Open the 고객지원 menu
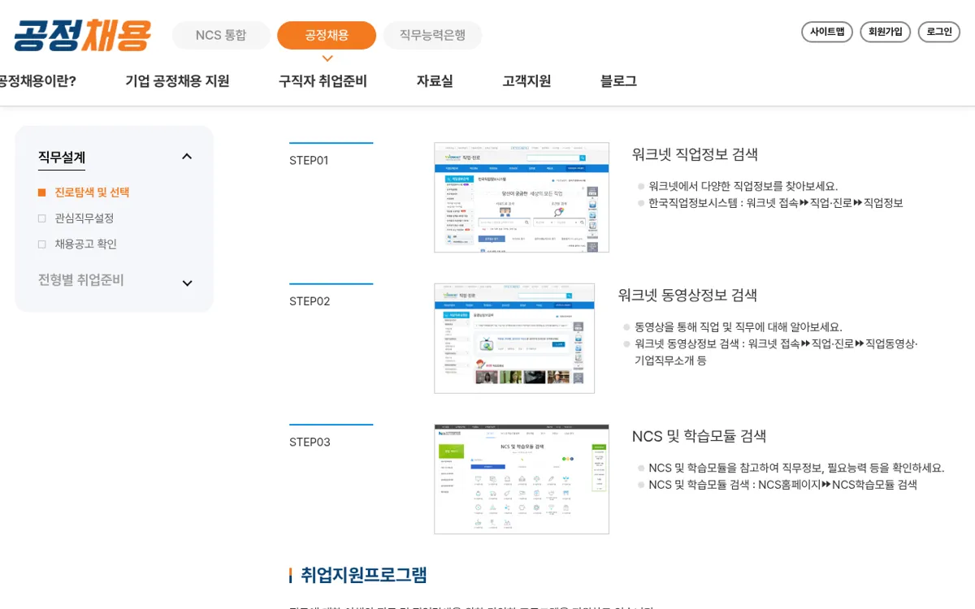 coord(526,81)
